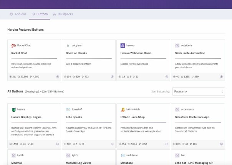Click deploy count icon on Hasura card footer

click(10, 144)
